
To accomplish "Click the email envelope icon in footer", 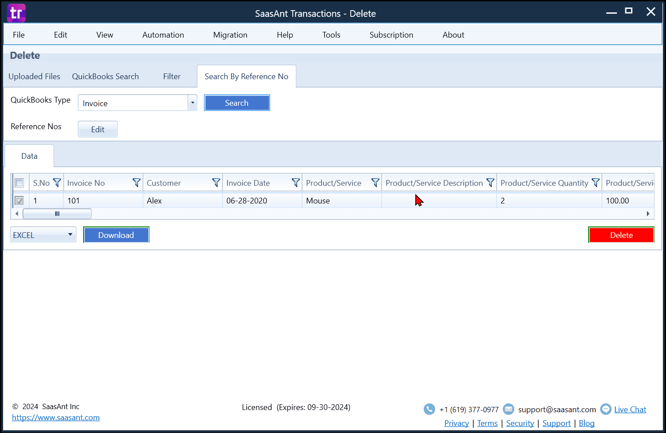I will tap(509, 409).
